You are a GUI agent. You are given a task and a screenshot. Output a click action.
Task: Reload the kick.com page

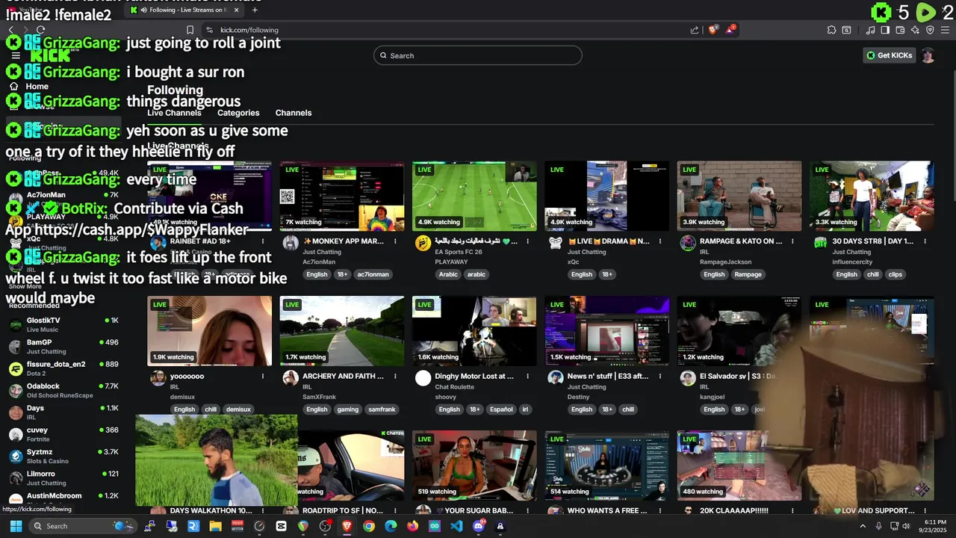point(41,30)
